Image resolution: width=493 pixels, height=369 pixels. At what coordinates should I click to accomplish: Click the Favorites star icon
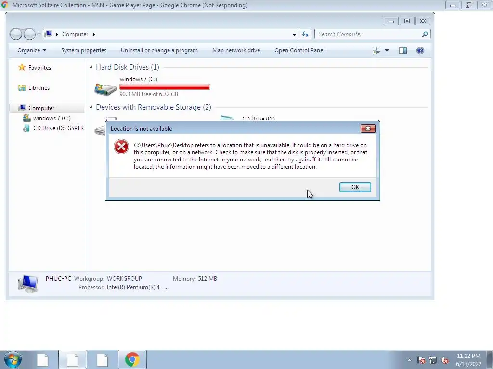click(22, 67)
